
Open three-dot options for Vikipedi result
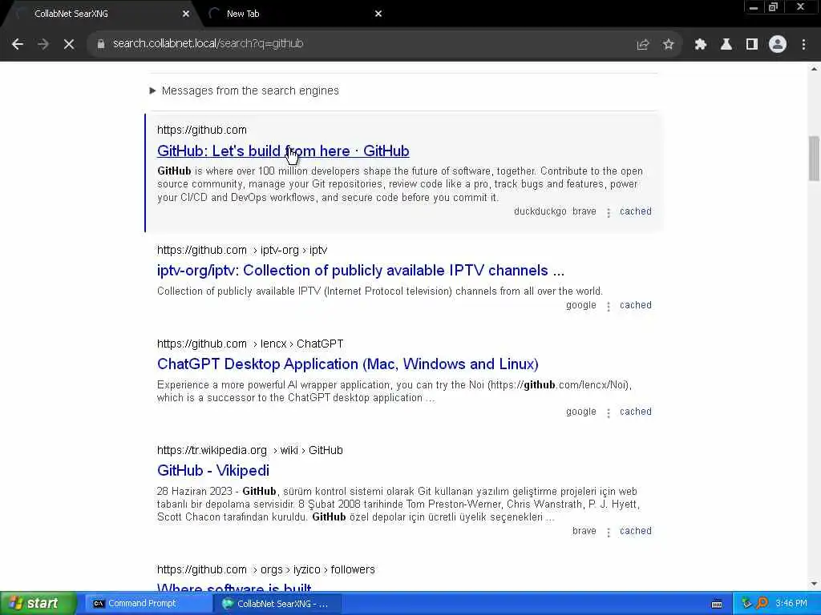coord(609,533)
